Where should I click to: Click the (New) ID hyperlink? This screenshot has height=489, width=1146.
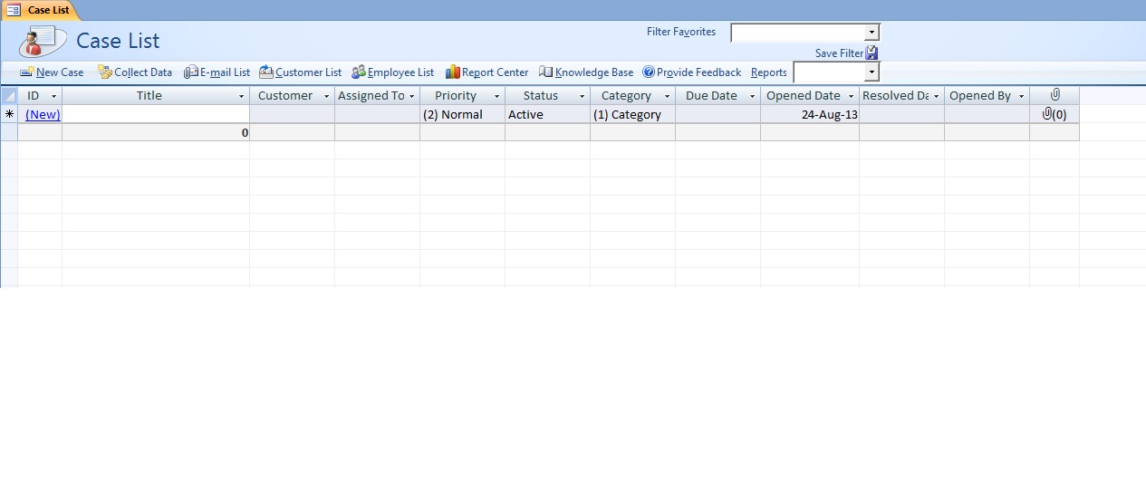click(x=43, y=115)
